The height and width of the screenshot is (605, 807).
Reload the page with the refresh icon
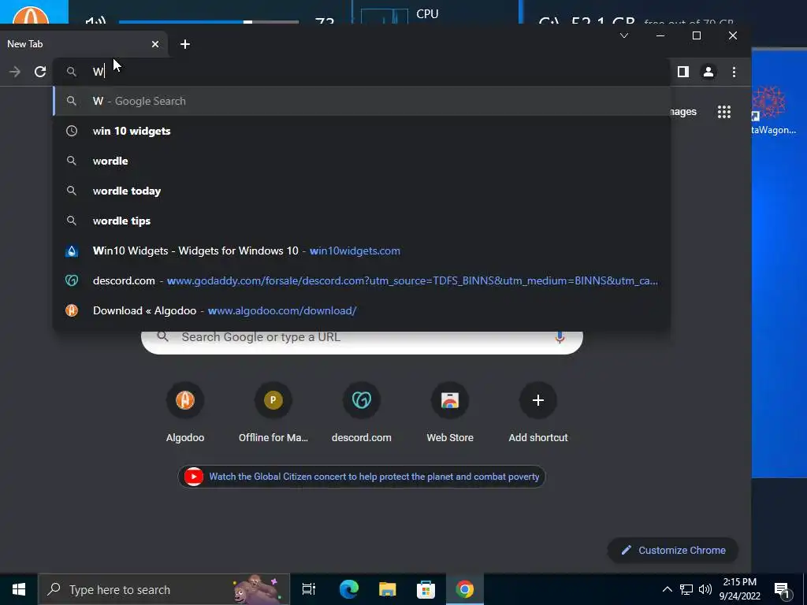(40, 72)
